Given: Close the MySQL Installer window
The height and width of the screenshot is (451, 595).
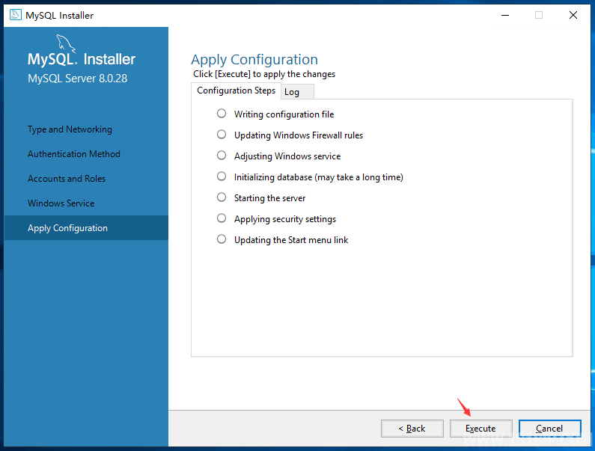Looking at the screenshot, I should (573, 15).
